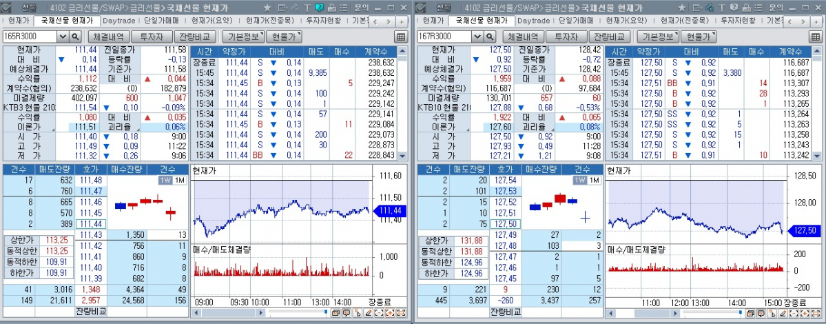Click the zoom-in icon in right chart toolbar
826x324 pixels.
coord(805,313)
